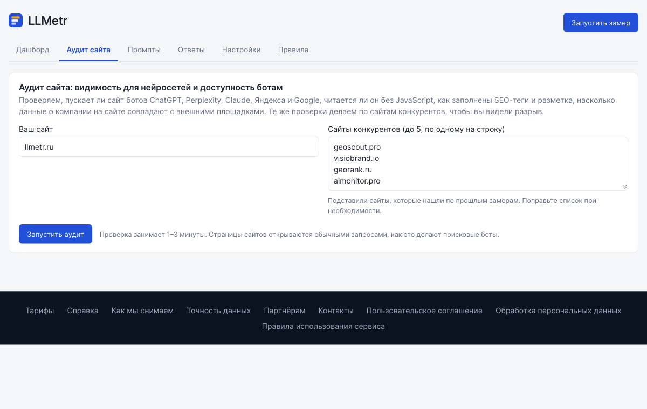The width and height of the screenshot is (647, 409).
Task: Go to the Ответы tab
Action: point(191,50)
